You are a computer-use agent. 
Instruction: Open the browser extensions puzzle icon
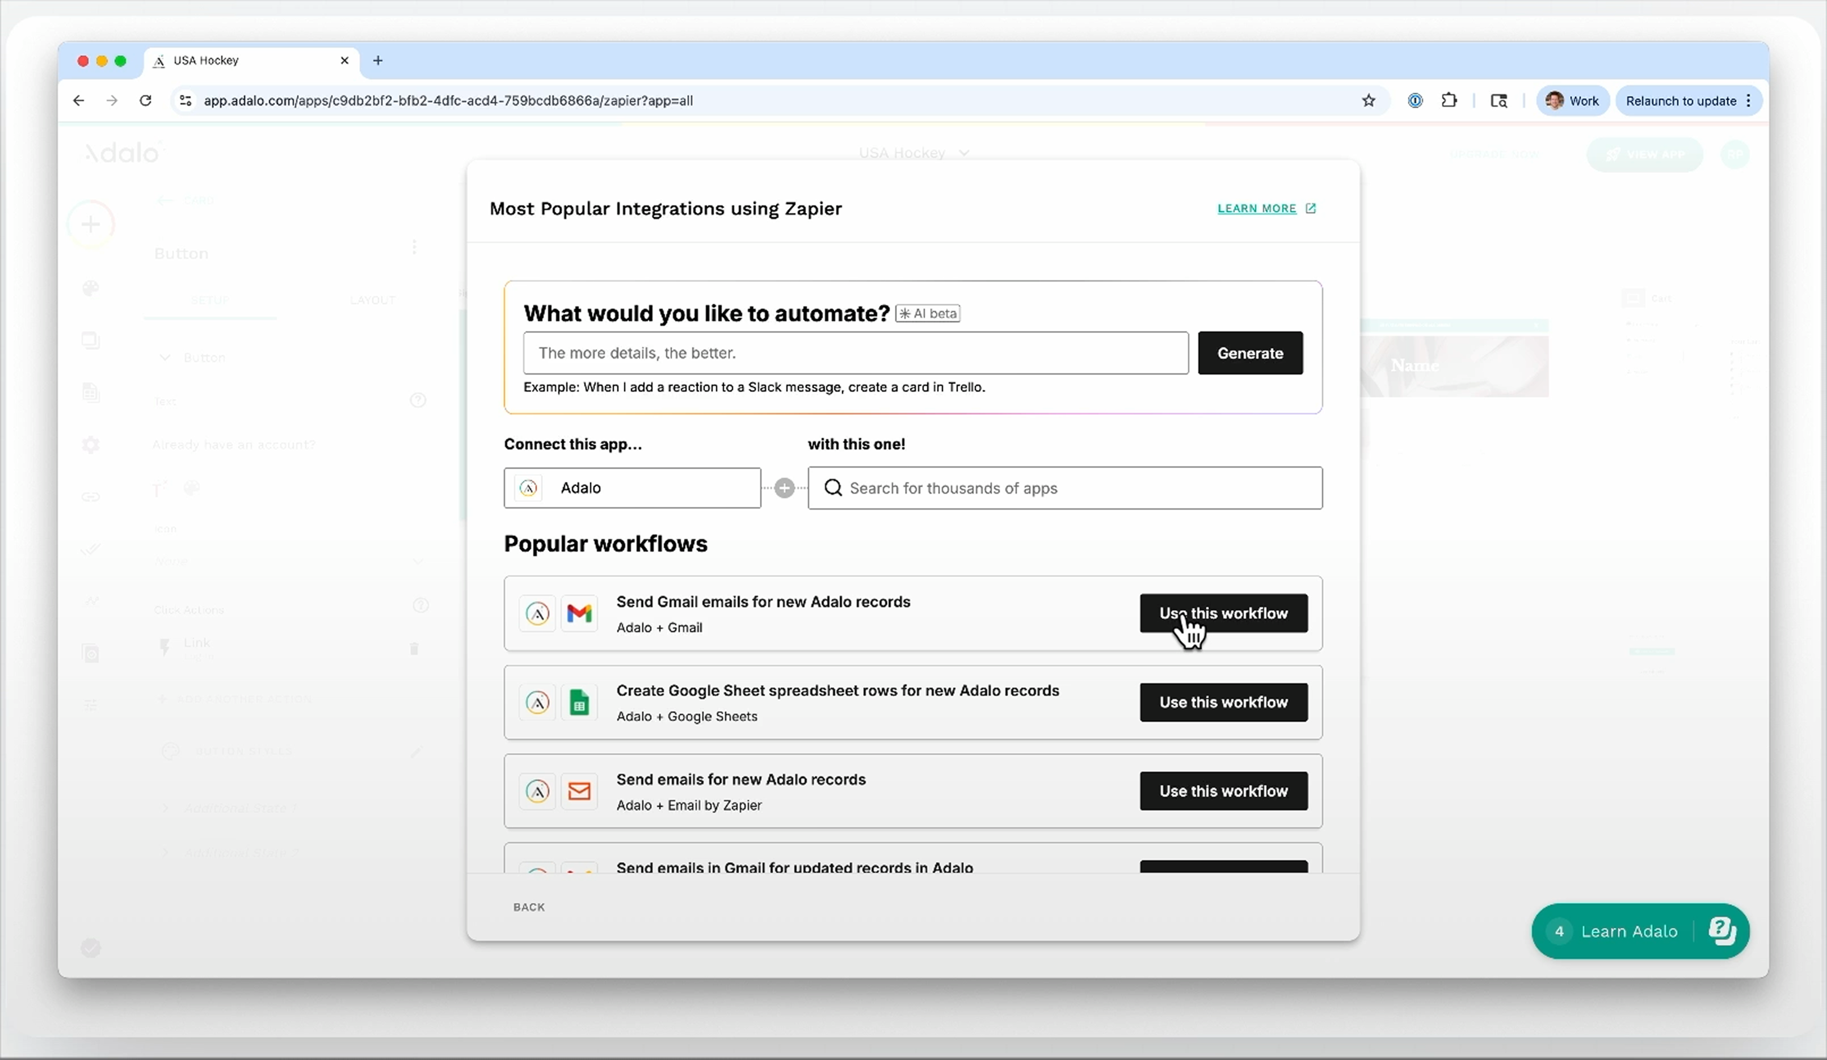1449,101
